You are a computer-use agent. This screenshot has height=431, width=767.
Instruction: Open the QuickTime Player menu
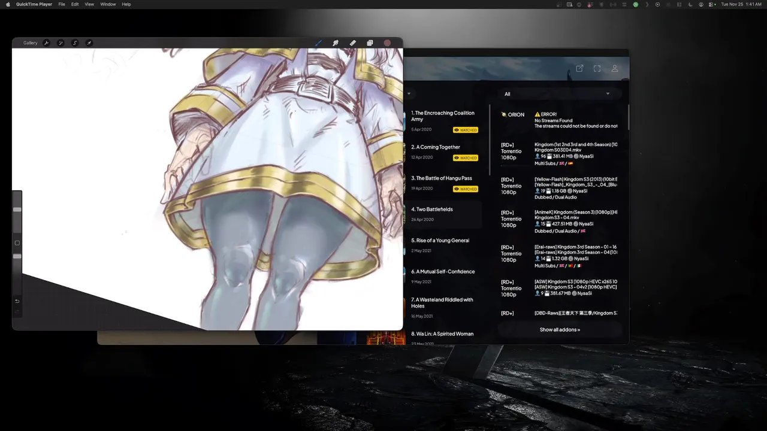point(34,4)
